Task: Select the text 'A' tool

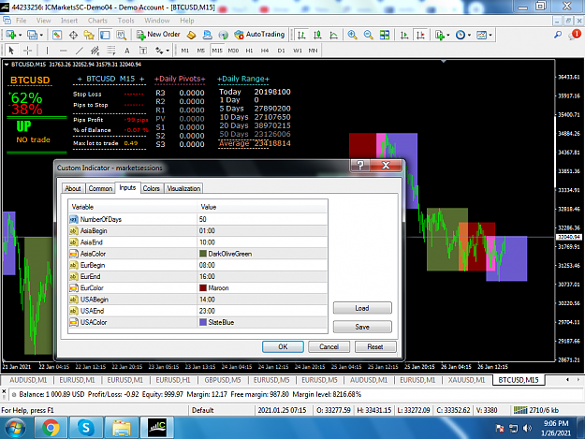Action: click(127, 51)
